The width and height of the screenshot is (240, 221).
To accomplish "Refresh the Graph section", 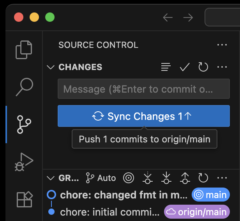I will (x=203, y=178).
